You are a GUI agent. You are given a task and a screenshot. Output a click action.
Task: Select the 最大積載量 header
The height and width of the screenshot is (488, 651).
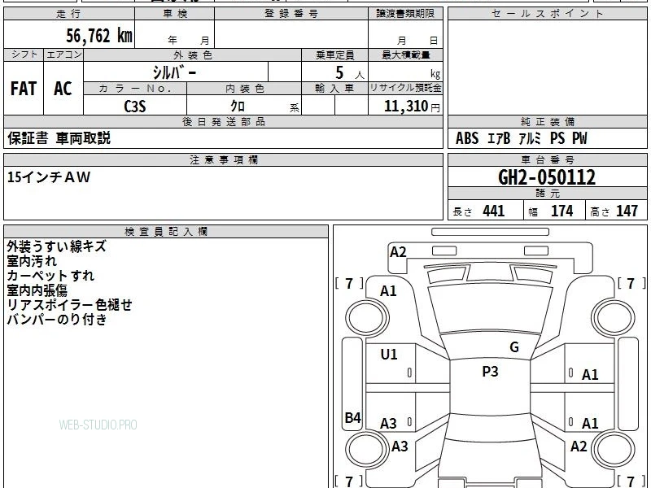[x=405, y=54]
